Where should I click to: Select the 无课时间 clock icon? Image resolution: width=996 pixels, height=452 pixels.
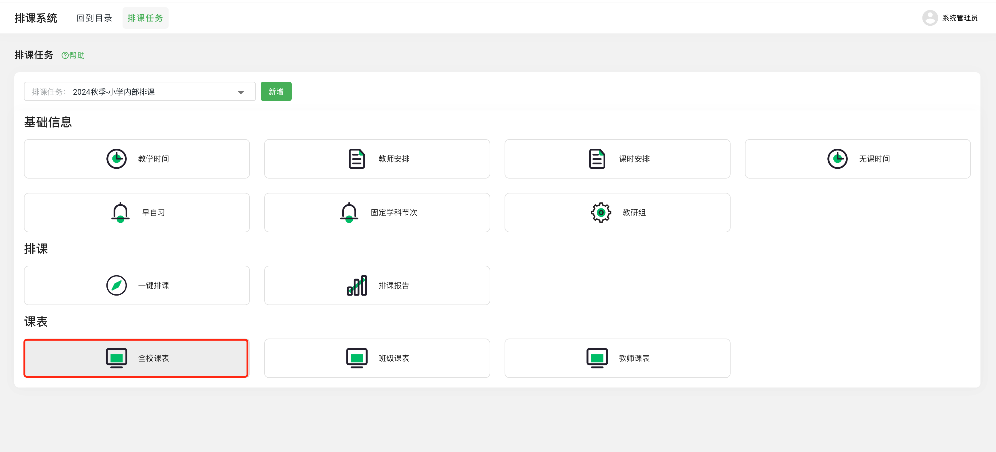click(837, 159)
